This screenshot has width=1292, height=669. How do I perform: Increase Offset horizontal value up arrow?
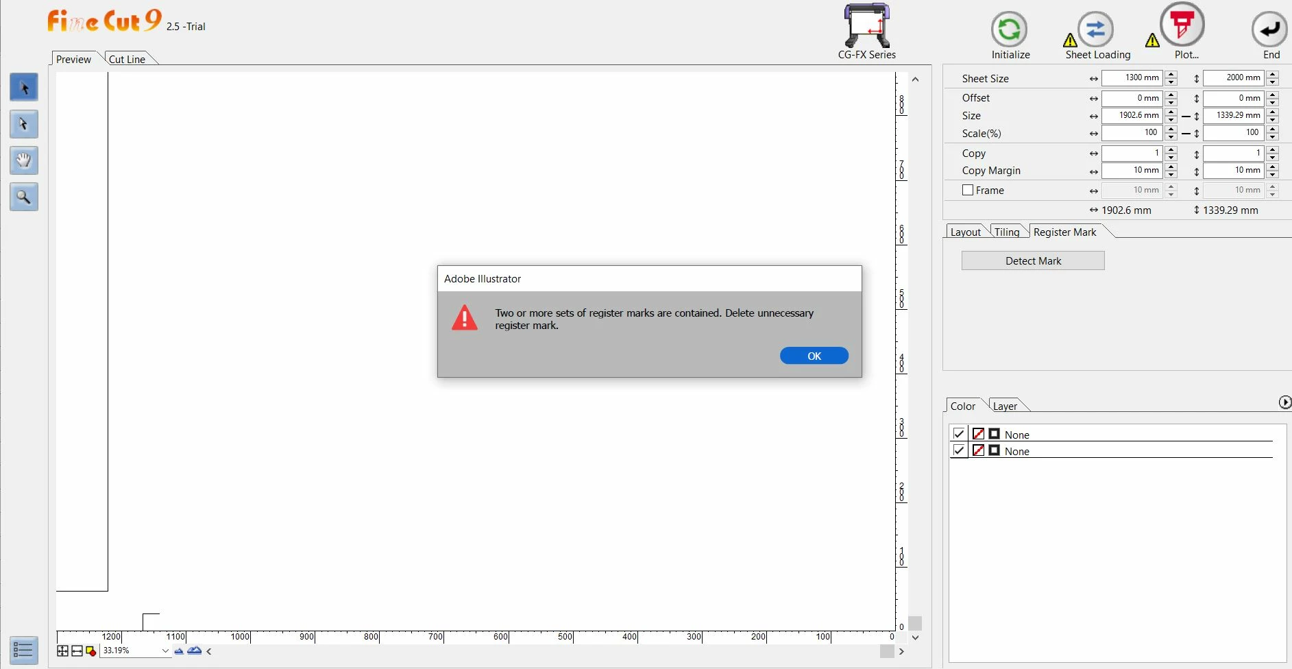[x=1171, y=95]
